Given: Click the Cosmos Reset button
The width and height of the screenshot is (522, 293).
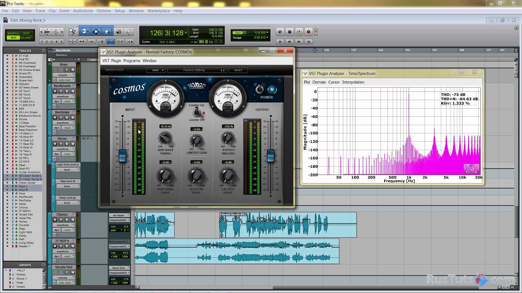Looking at the screenshot, I should 238,70.
